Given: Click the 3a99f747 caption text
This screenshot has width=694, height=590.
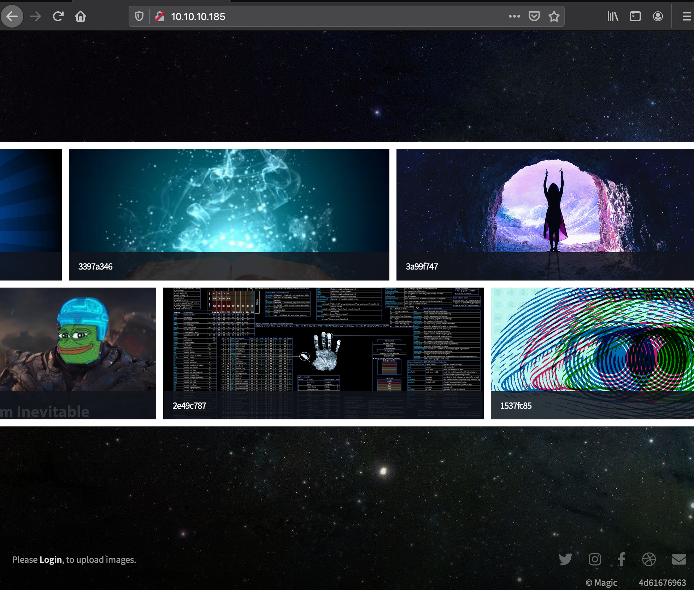Looking at the screenshot, I should pyautogui.click(x=422, y=266).
